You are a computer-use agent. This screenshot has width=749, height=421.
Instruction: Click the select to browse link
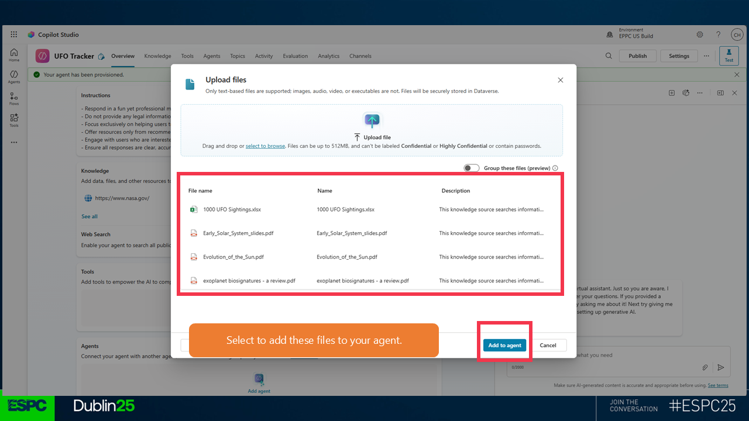click(265, 146)
